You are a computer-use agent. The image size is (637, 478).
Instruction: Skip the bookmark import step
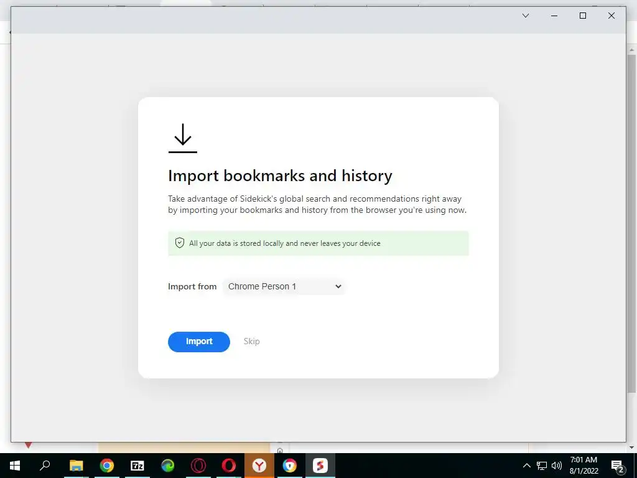pos(251,342)
